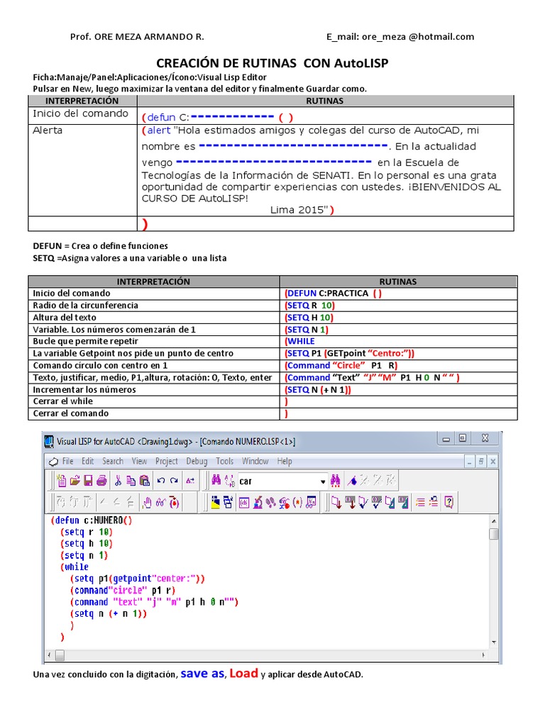The width and height of the screenshot is (545, 726).
Task: Click the horizontal scrollbar right arrow
Action: click(494, 655)
